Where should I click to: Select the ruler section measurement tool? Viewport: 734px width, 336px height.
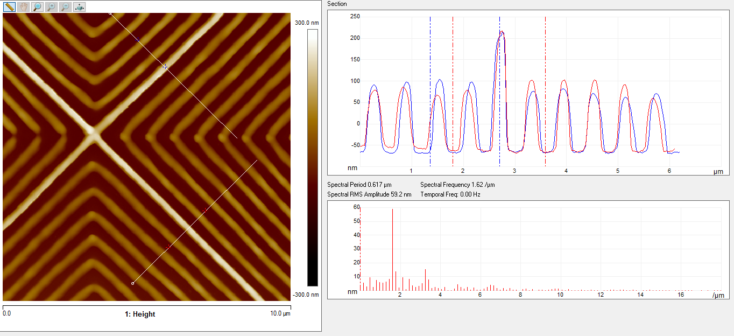(9, 7)
